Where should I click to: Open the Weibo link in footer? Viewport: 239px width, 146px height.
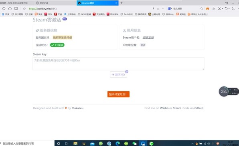164,108
